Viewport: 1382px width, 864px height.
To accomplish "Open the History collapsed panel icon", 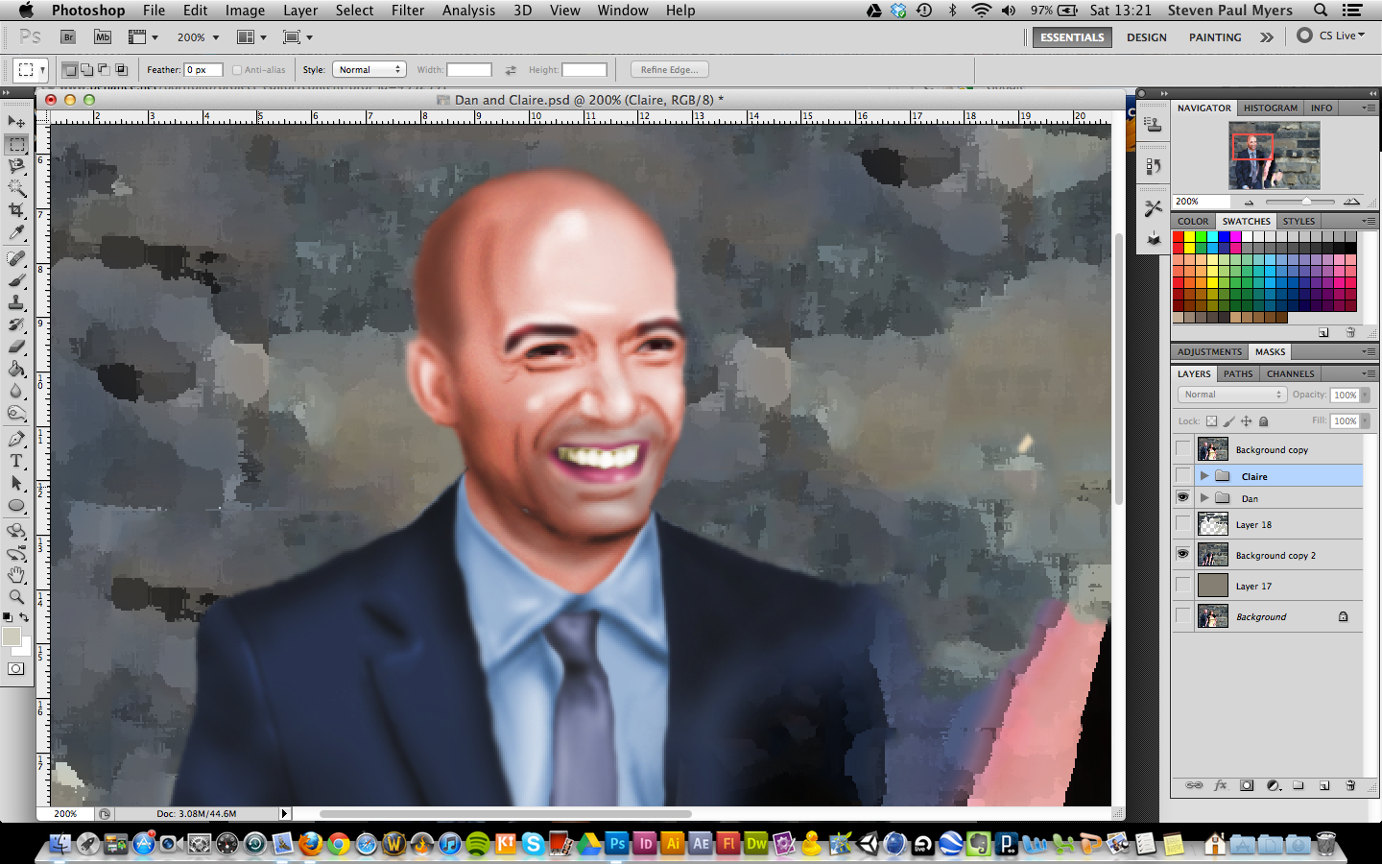I will (x=1154, y=166).
